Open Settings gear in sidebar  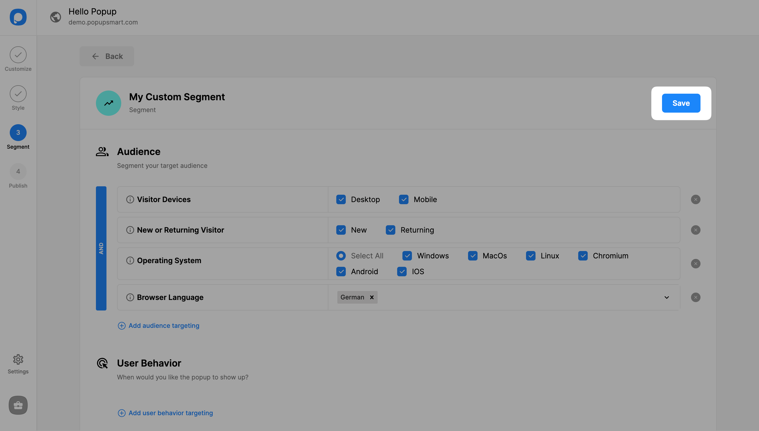click(18, 359)
